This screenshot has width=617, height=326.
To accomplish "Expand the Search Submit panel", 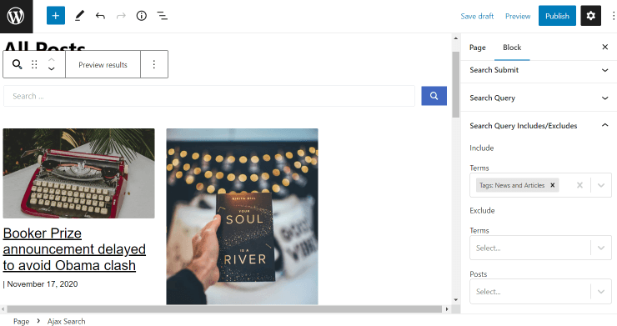I will (539, 70).
